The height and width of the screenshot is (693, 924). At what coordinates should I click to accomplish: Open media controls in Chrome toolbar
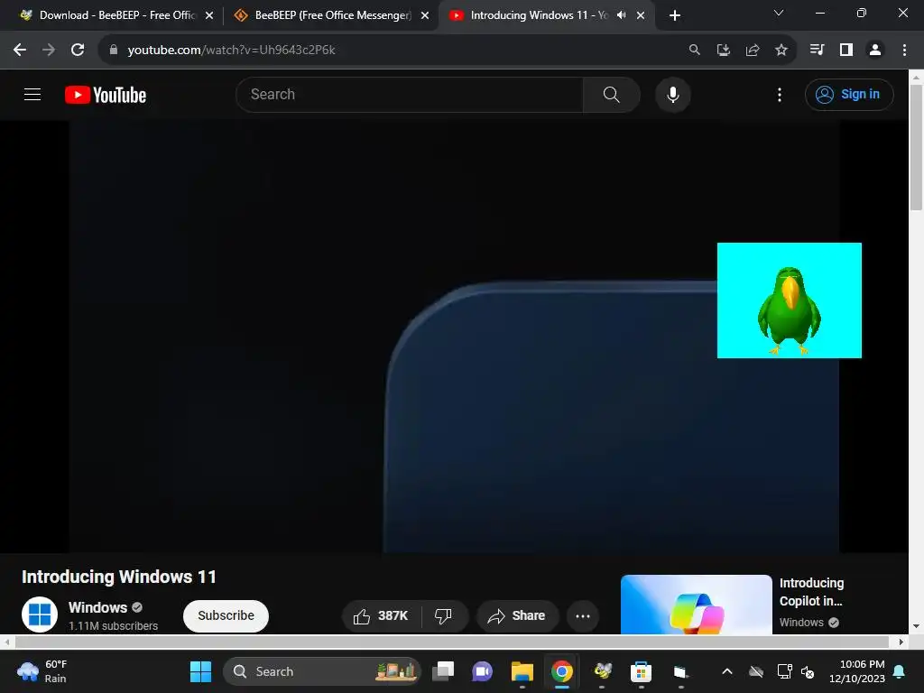tap(817, 51)
